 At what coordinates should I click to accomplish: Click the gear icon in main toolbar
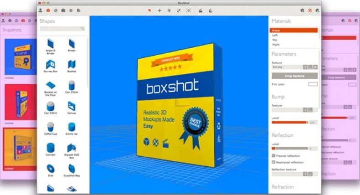(x=56, y=10)
